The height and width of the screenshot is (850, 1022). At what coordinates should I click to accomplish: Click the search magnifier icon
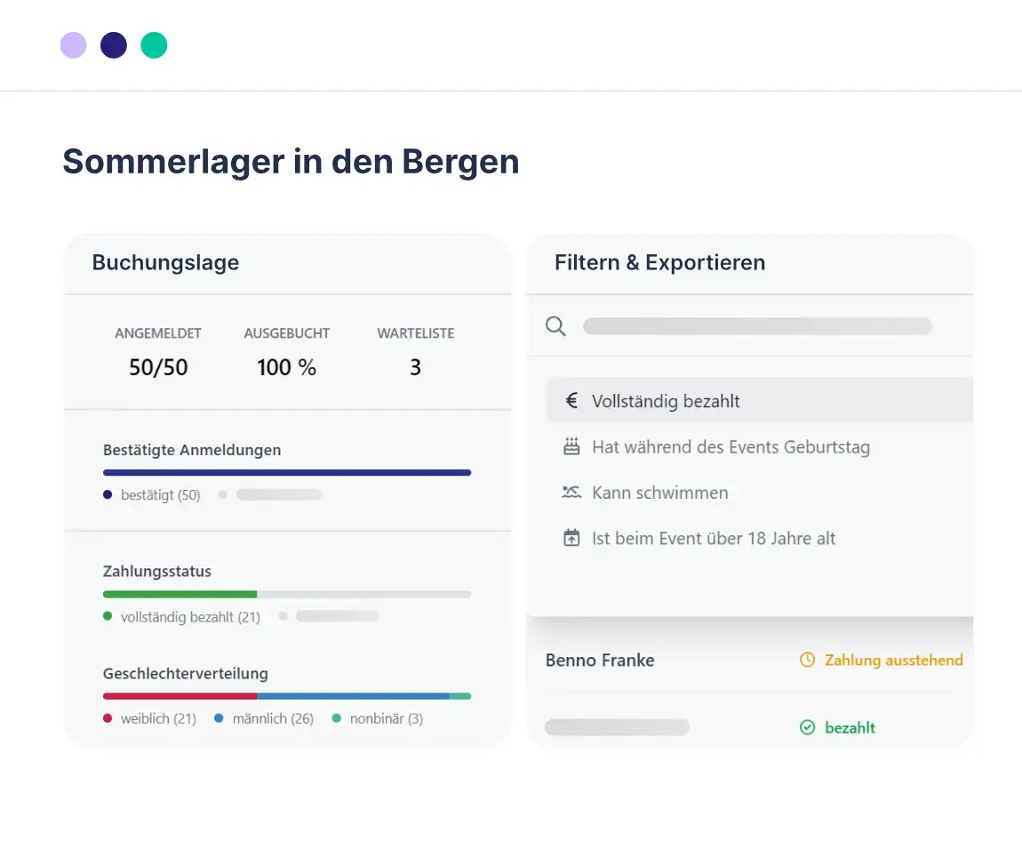pos(555,326)
